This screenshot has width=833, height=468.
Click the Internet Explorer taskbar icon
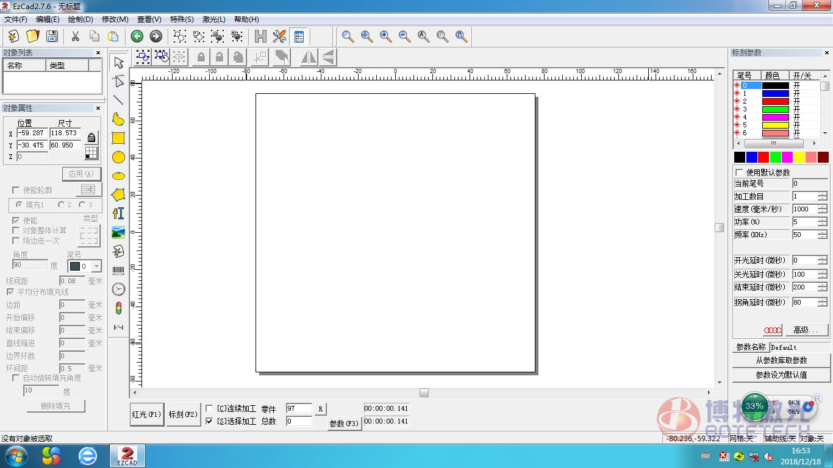pos(88,456)
